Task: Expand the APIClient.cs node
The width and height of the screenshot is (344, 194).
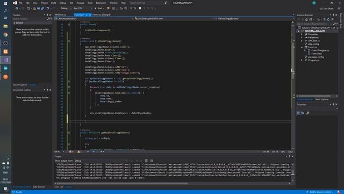Action: [x=302, y=41]
